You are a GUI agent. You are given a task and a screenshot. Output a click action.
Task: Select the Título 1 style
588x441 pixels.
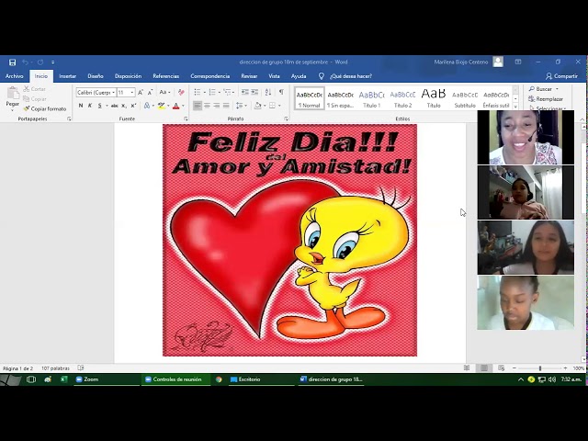(371, 99)
